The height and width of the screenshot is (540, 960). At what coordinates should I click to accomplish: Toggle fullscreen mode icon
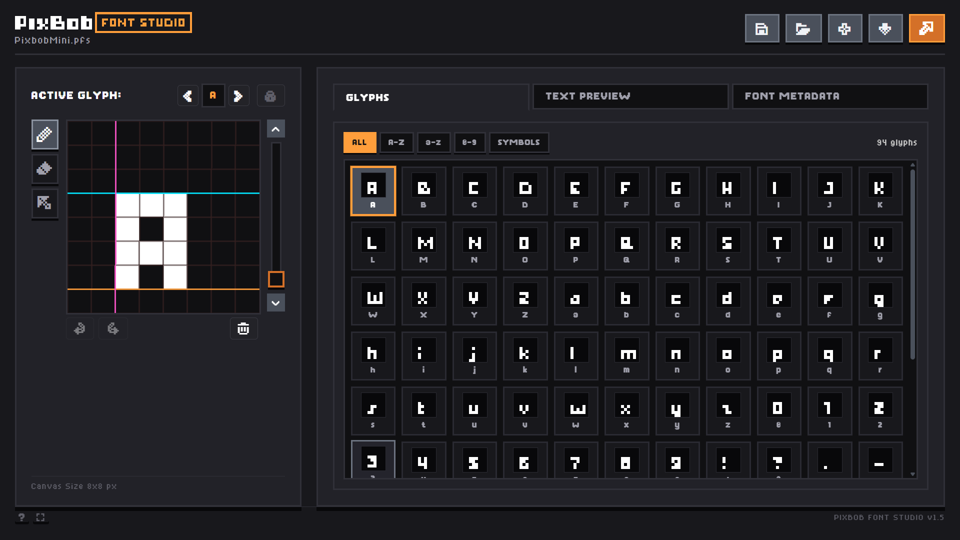coord(40,517)
